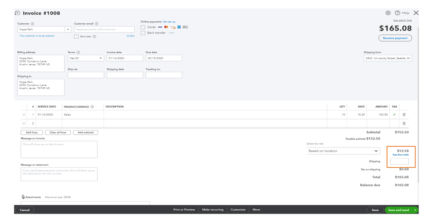This screenshot has height=222, width=424.
Task: Click the Shipping to address box
Action: (41, 87)
